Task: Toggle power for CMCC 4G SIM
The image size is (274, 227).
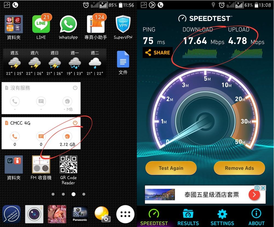Action: point(75,123)
